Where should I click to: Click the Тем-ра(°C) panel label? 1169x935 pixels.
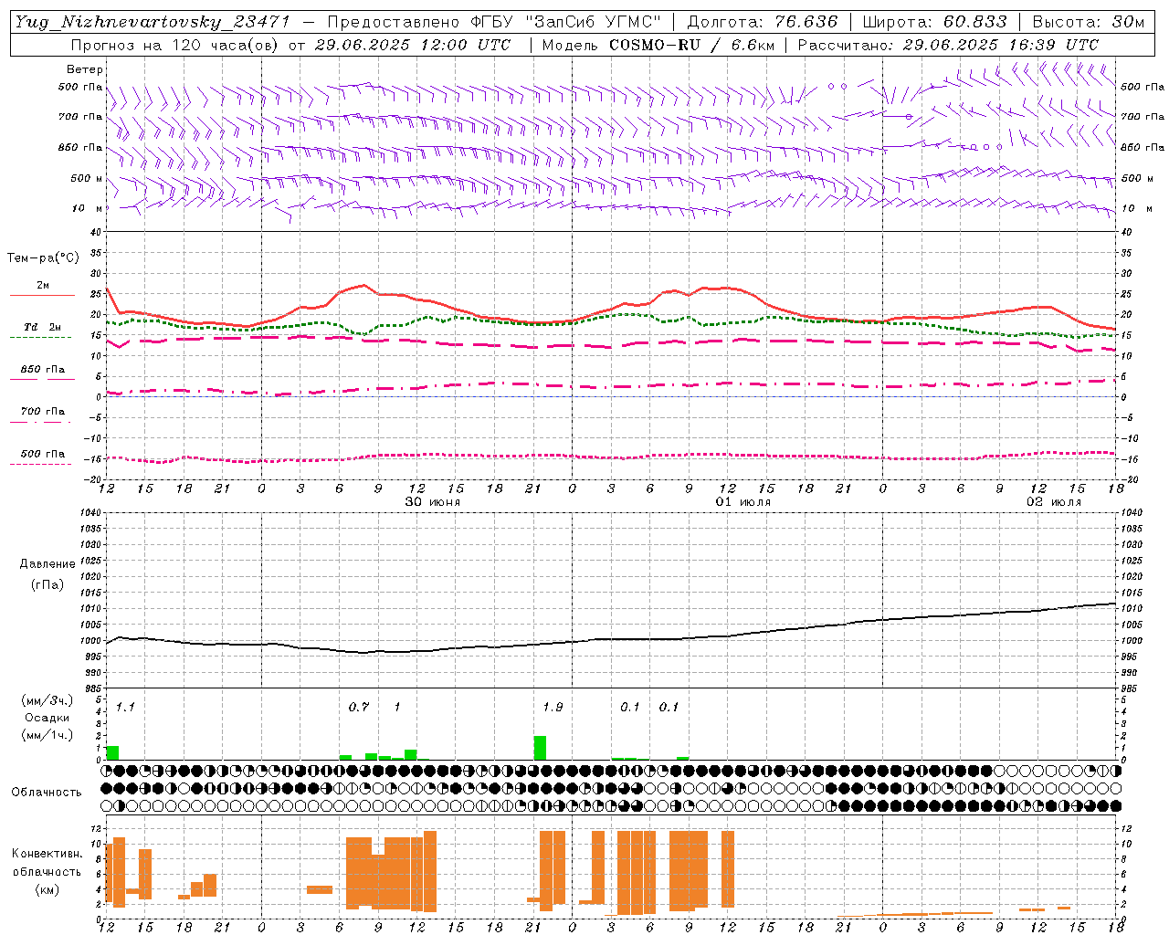pos(43,258)
